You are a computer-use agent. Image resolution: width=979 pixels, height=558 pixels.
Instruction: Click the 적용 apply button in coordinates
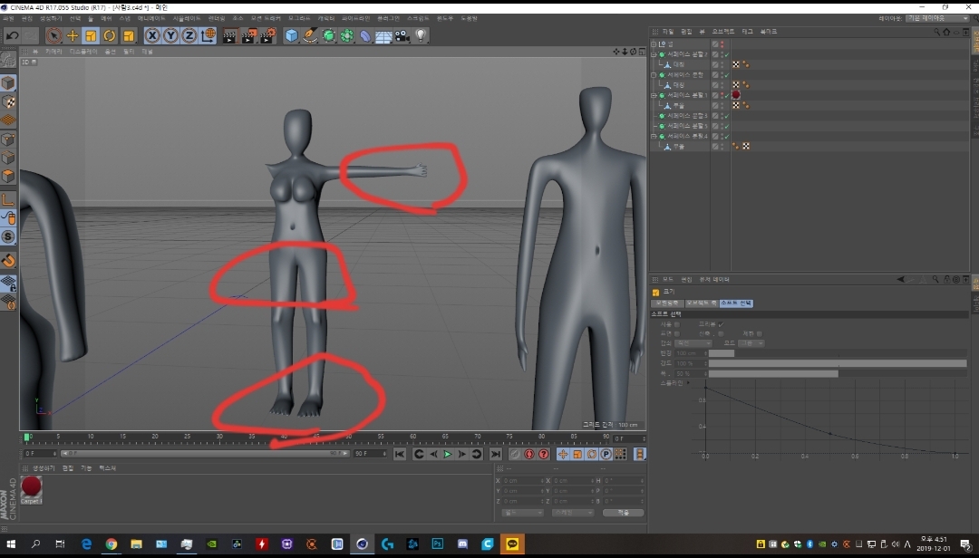(x=623, y=513)
